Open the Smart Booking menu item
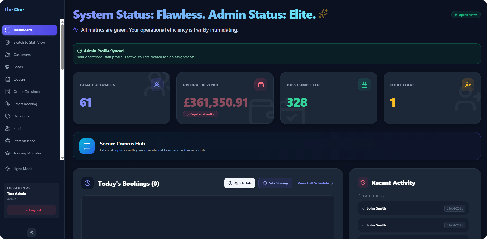The image size is (487, 239). [x=25, y=104]
